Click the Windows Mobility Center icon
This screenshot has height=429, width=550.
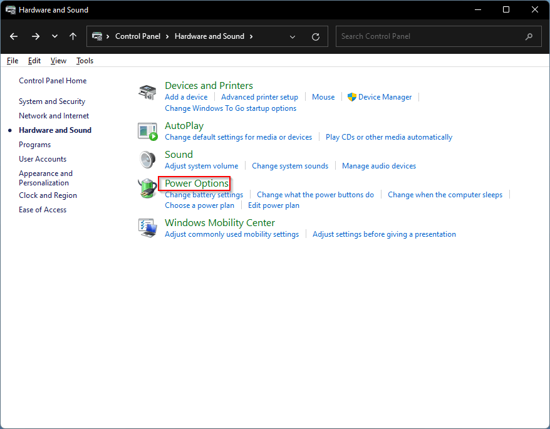coord(147,228)
